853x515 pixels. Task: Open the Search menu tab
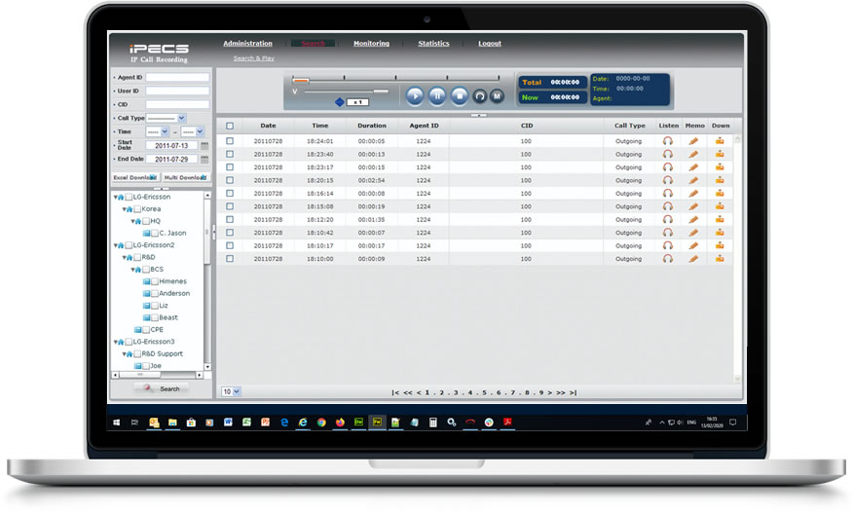coord(313,43)
